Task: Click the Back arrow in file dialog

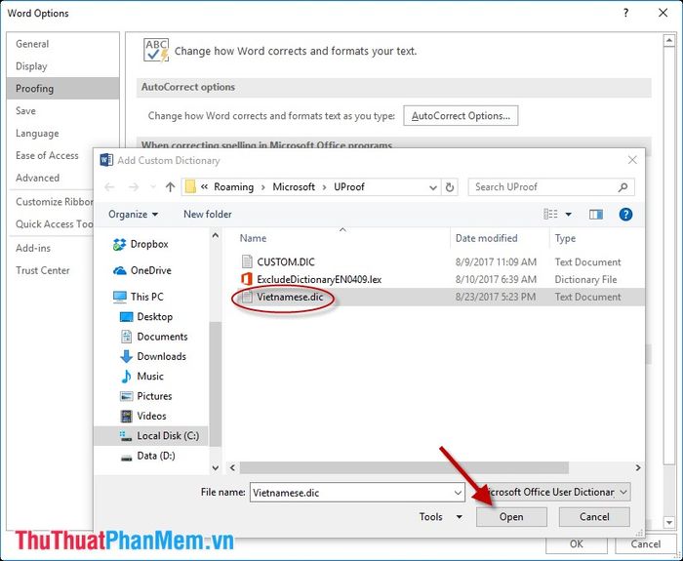Action: [109, 187]
